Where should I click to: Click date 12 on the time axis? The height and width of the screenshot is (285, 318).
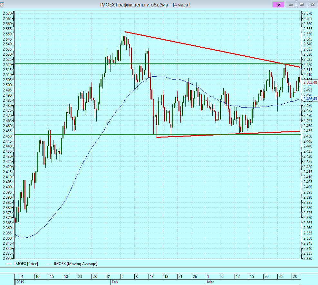coord(238,277)
